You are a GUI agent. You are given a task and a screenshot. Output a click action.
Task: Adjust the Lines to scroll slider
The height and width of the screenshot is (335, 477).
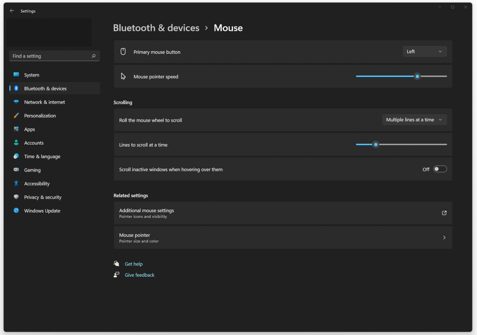pyautogui.click(x=376, y=145)
